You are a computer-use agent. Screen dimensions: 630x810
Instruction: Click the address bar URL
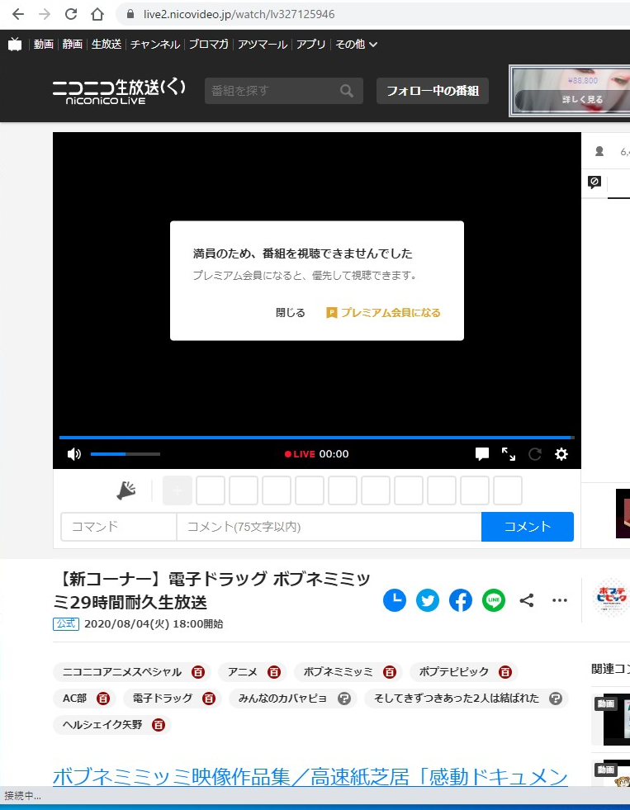[239, 14]
